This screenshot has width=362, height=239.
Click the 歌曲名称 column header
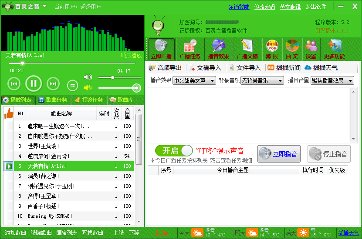pos(61,113)
